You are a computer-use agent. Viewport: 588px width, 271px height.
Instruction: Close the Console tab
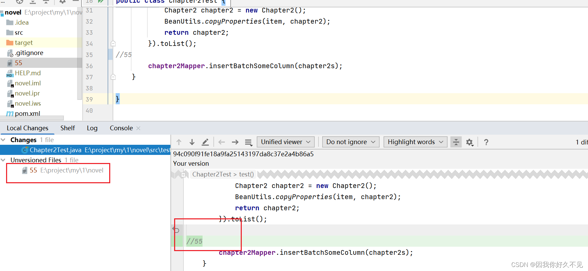tap(138, 128)
